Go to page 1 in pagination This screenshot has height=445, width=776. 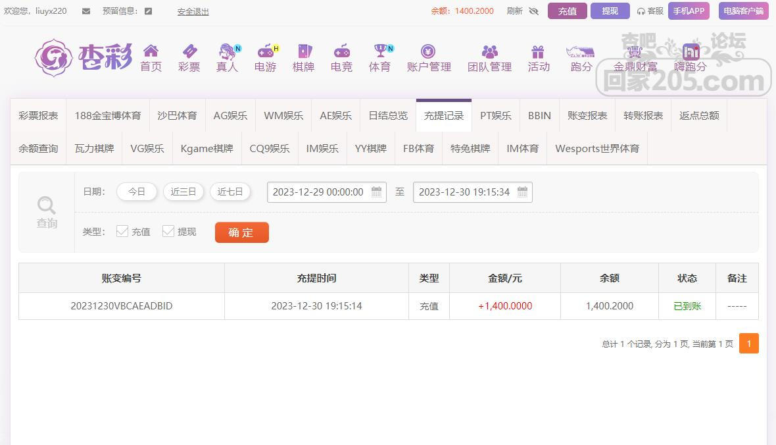[748, 344]
